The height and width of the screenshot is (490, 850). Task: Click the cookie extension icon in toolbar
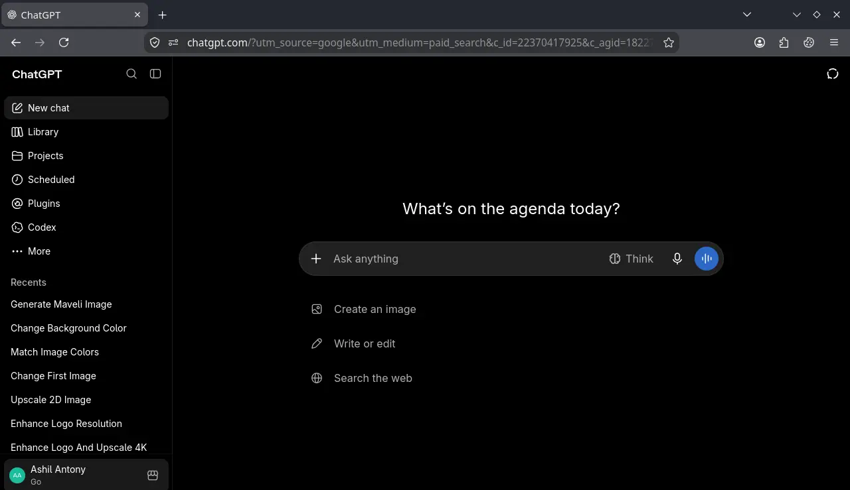[809, 42]
